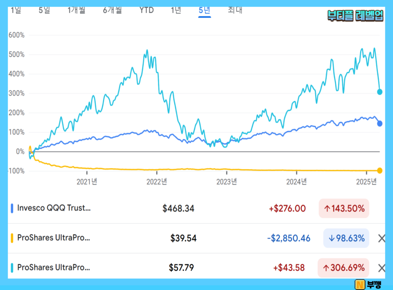Viewport: 393px width, 290px height.
Task: Open Invesco QQQ Trust stock link
Action: point(54,208)
